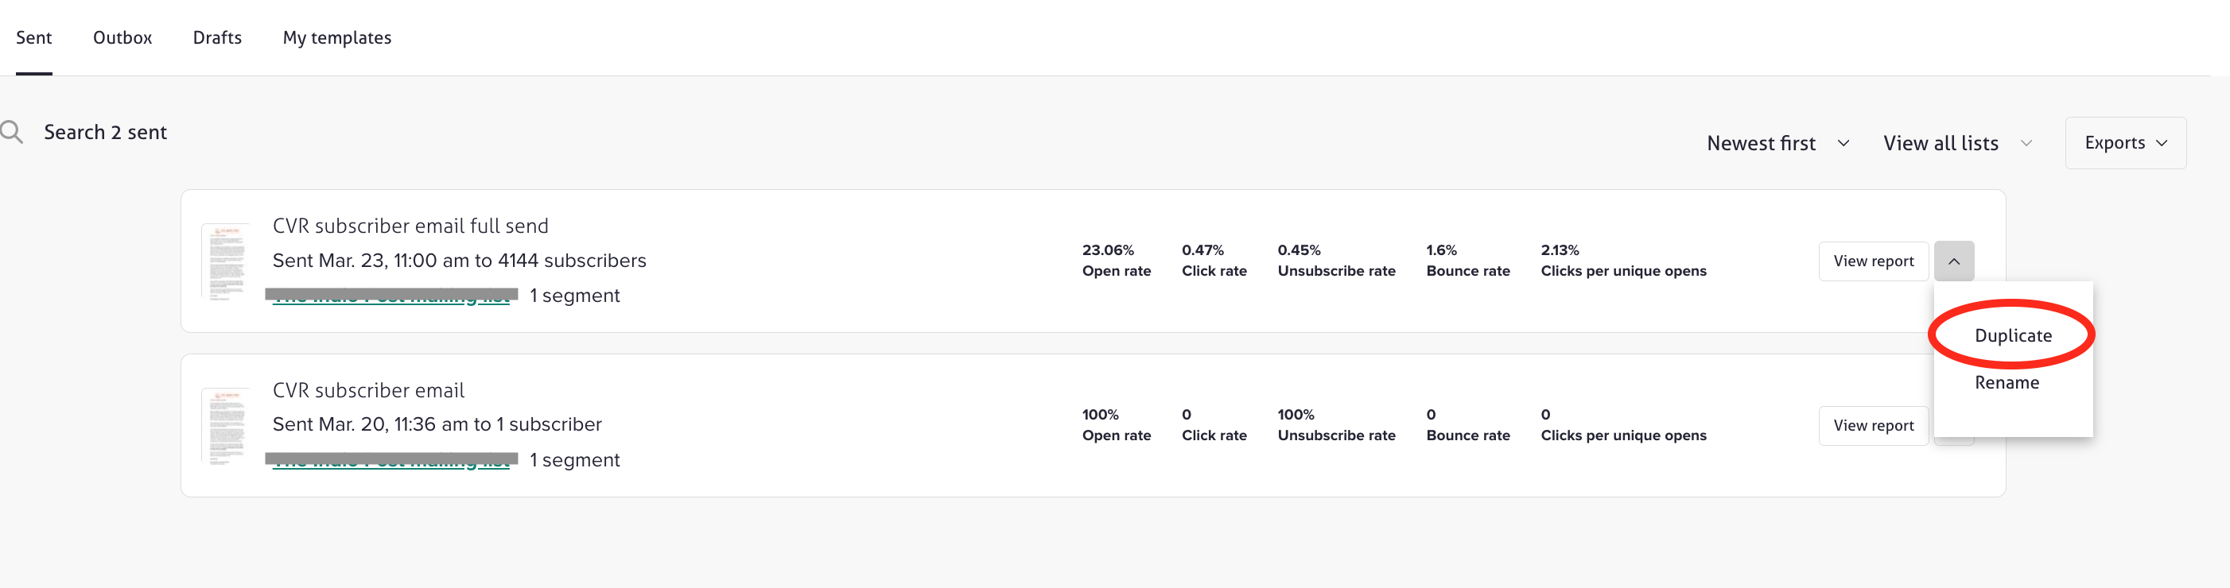Open the Sent tab

point(33,38)
